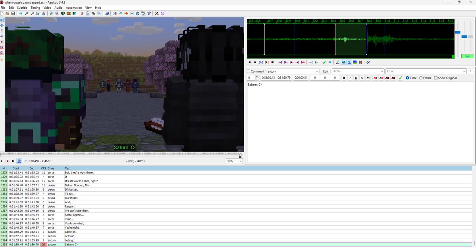Open the visual typesetting help icon
The height and width of the screenshot is (247, 476).
pyautogui.click(x=2, y=60)
